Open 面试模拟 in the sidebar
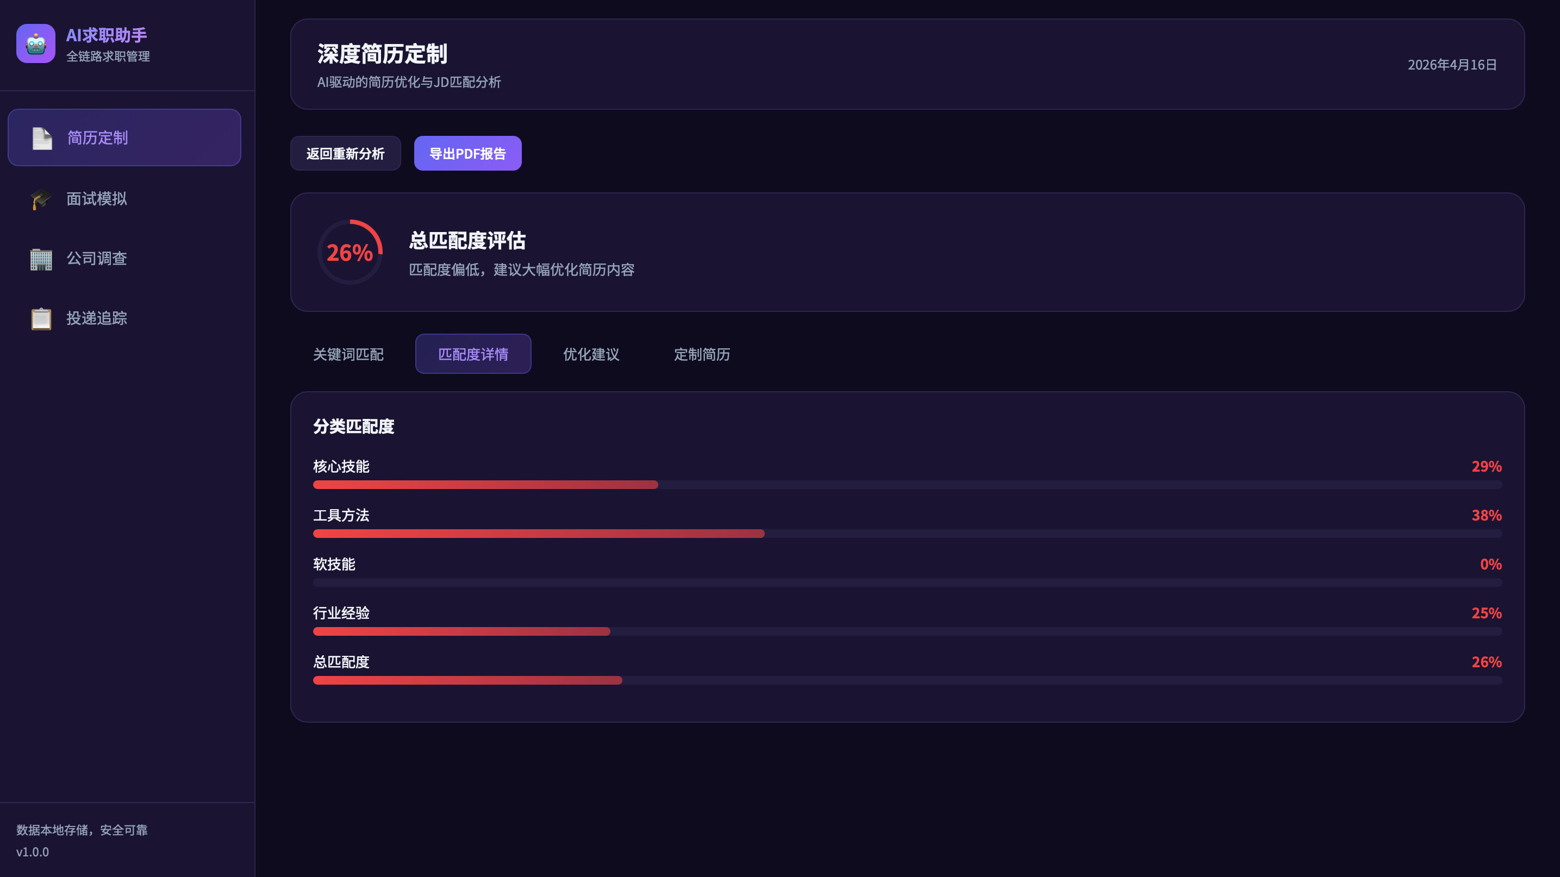This screenshot has width=1560, height=877. [97, 198]
